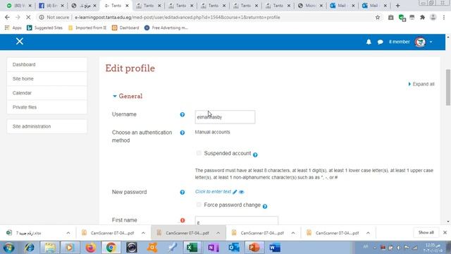The width and height of the screenshot is (451, 254).
Task: Switch to the Micro tab
Action: [x=310, y=6]
